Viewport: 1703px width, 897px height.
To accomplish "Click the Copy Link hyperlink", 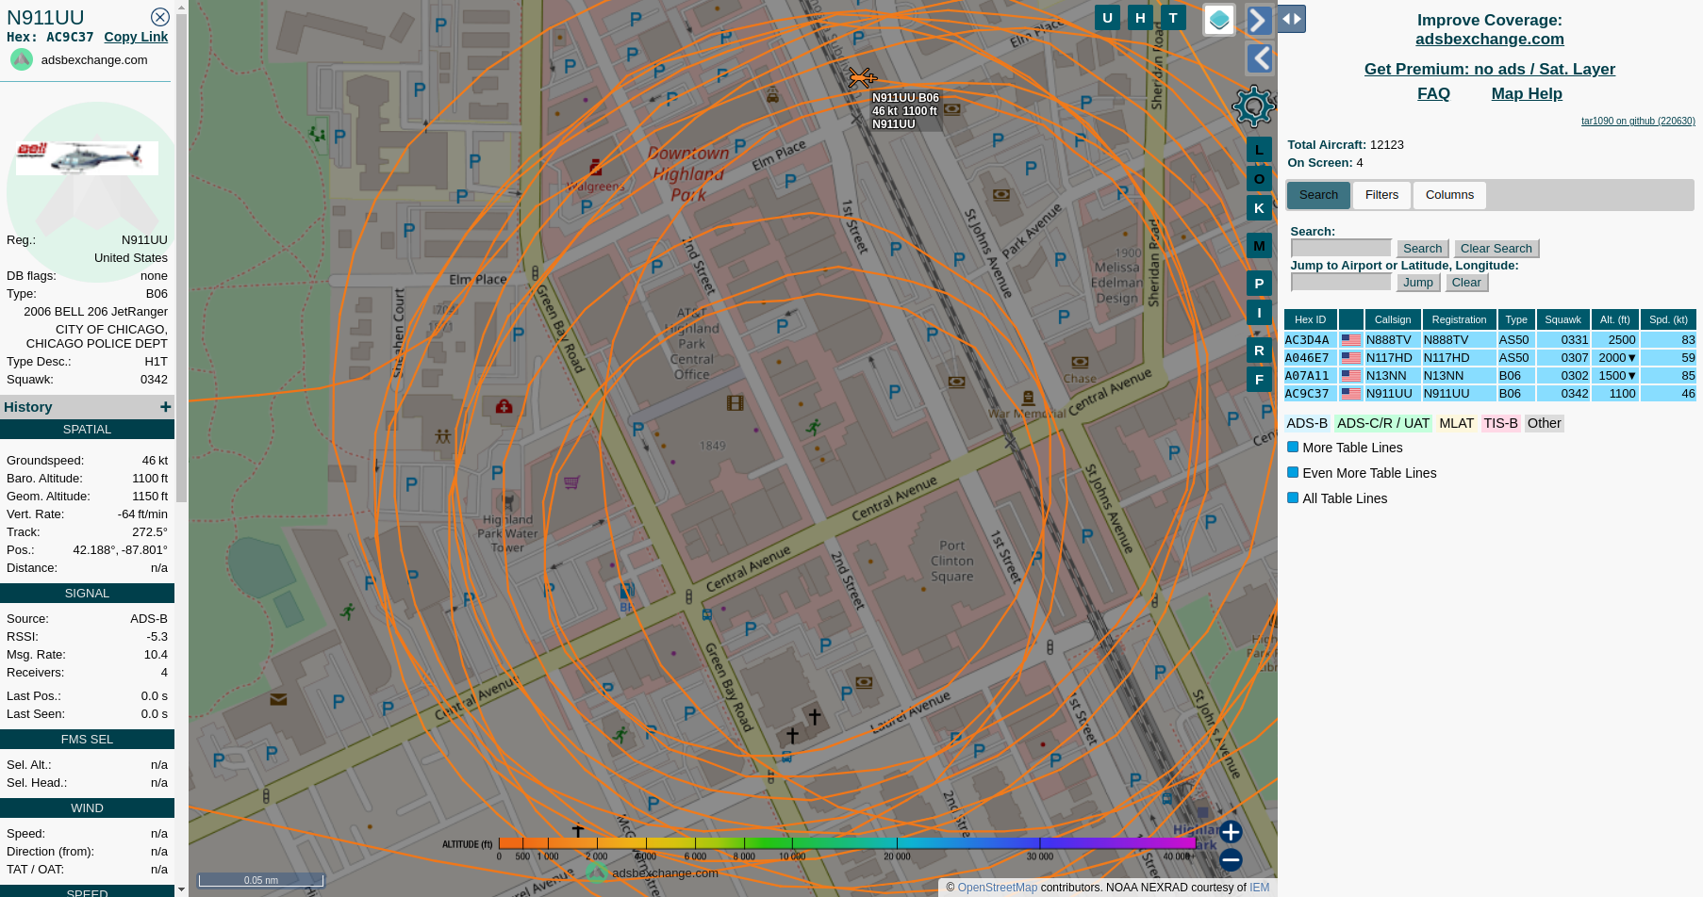I will pyautogui.click(x=136, y=37).
